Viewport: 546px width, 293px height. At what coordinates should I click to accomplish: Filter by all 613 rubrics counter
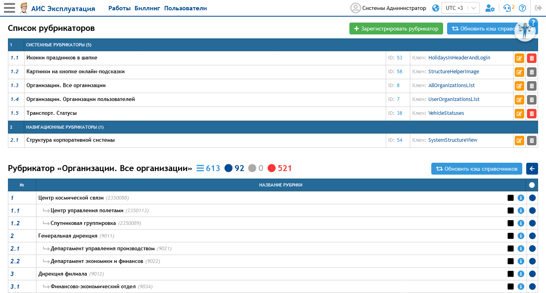click(208, 168)
